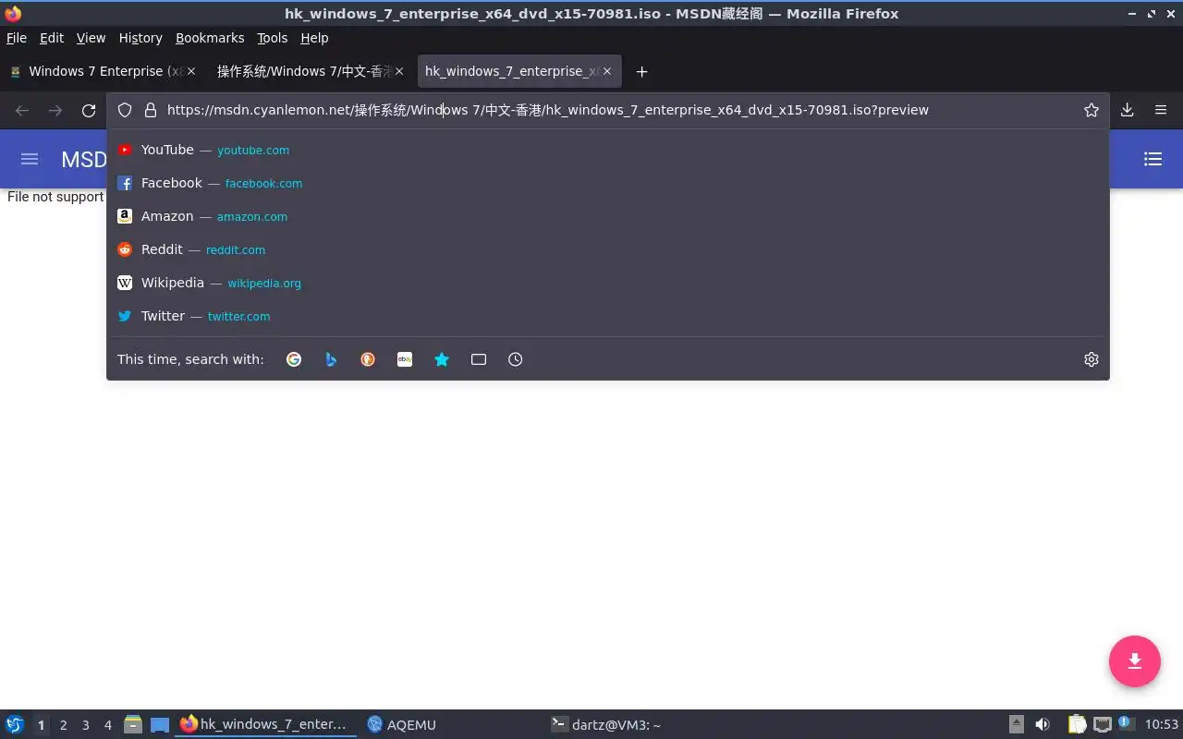Search with Bing one-off engine icon
The image size is (1183, 739).
[331, 359]
